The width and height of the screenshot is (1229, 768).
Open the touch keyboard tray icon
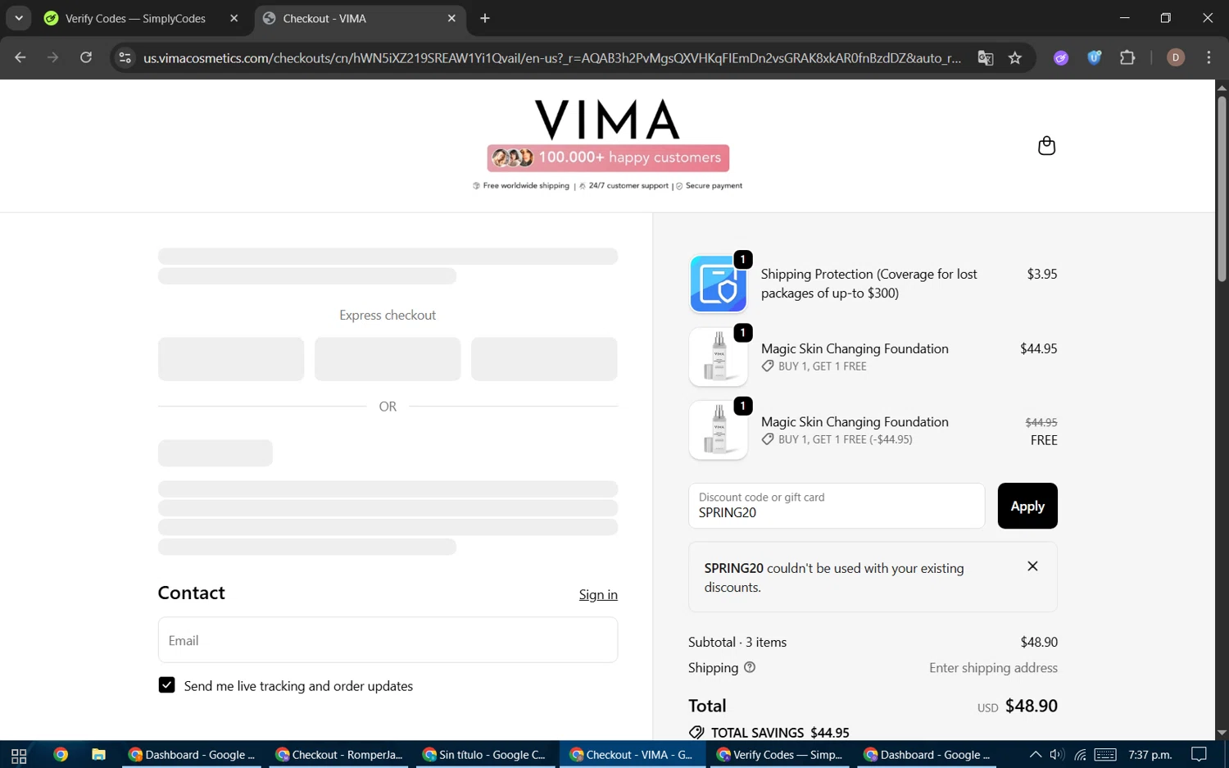click(x=1105, y=755)
